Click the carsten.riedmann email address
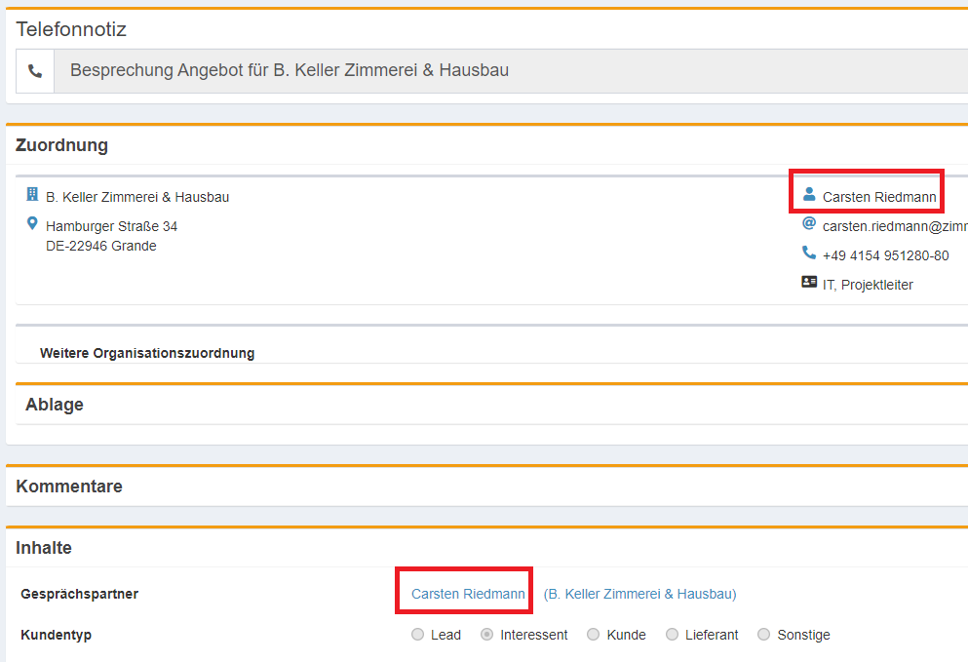This screenshot has width=968, height=662. tap(894, 226)
